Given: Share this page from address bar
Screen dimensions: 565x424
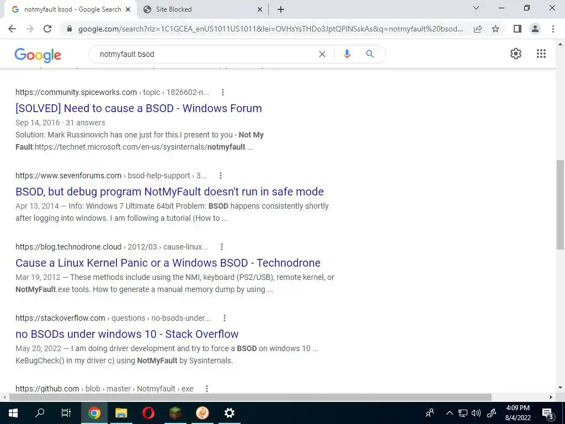Looking at the screenshot, I should tap(478, 29).
